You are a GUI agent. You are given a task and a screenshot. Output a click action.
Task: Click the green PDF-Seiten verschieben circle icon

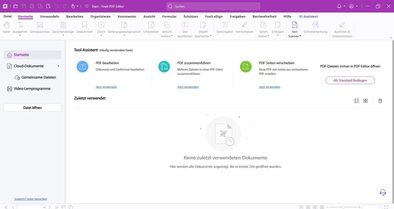coord(246,67)
